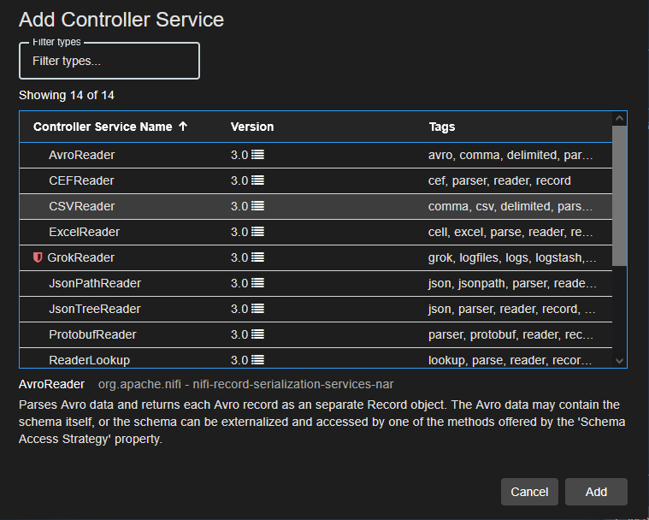Screen dimensions: 649x520
Task: Click tags 'avro, comma, delimited, par…'
Action: tap(510, 155)
